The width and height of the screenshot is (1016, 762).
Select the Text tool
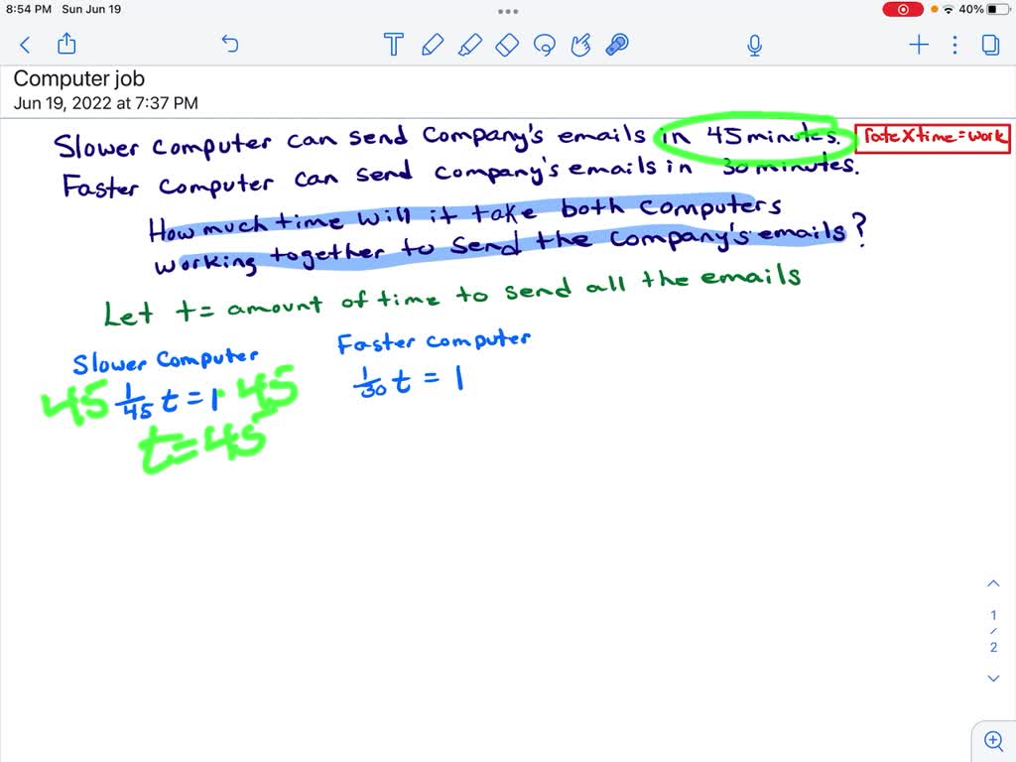(393, 45)
